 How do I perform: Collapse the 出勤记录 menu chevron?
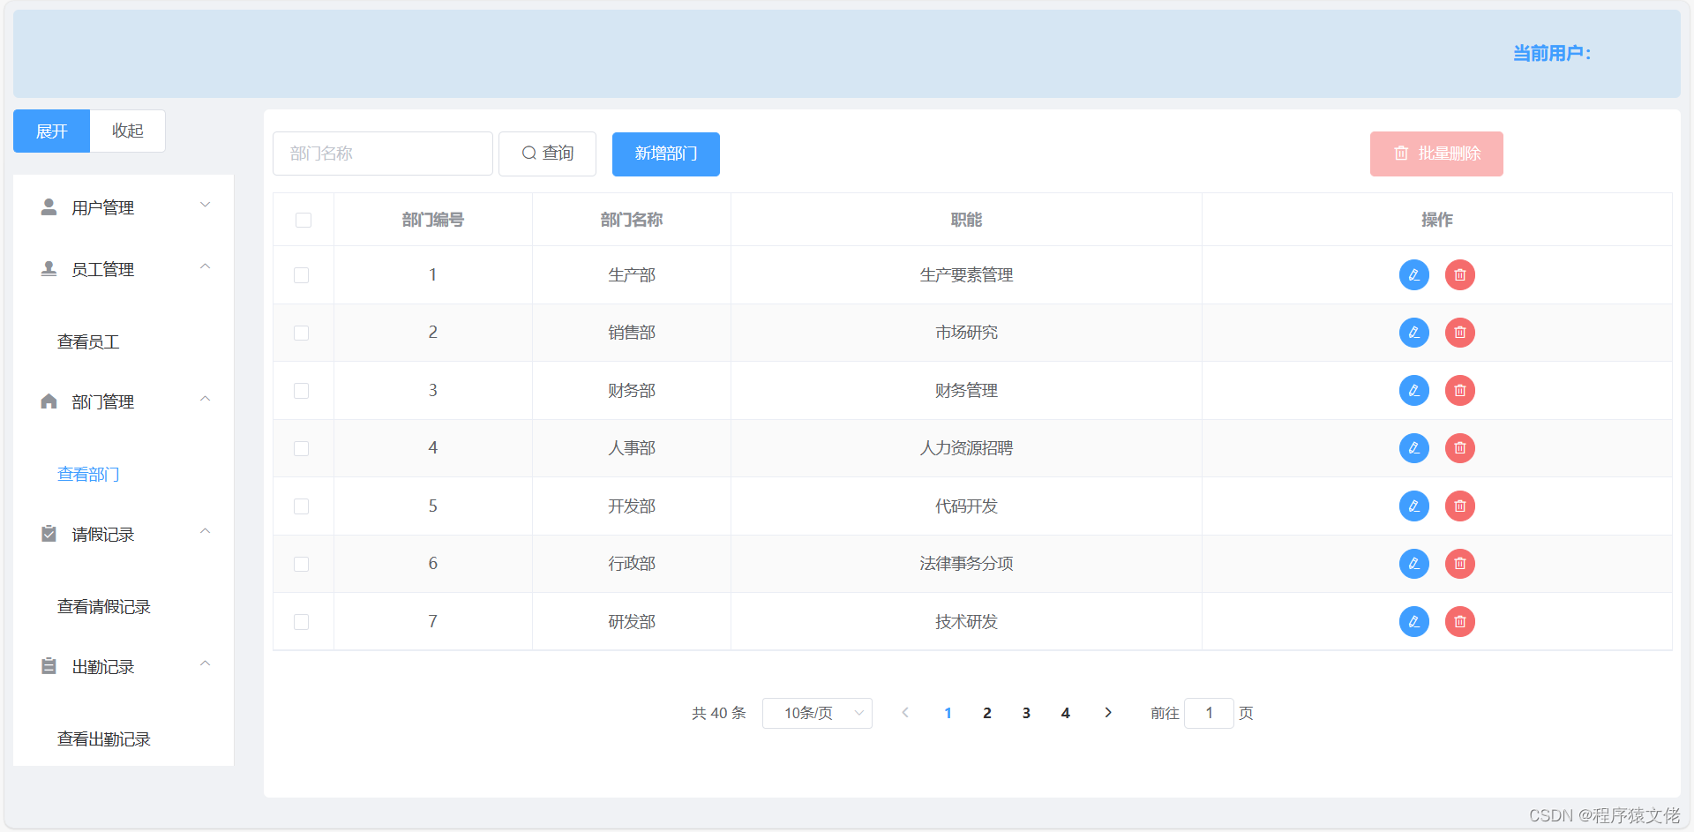pos(205,663)
